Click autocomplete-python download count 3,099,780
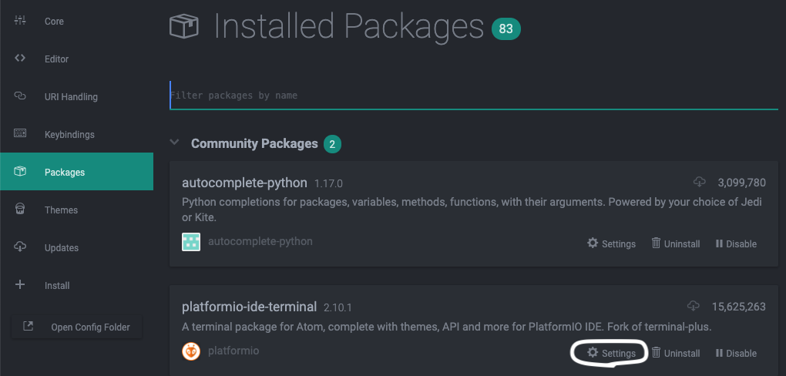This screenshot has width=786, height=376. pyautogui.click(x=741, y=183)
